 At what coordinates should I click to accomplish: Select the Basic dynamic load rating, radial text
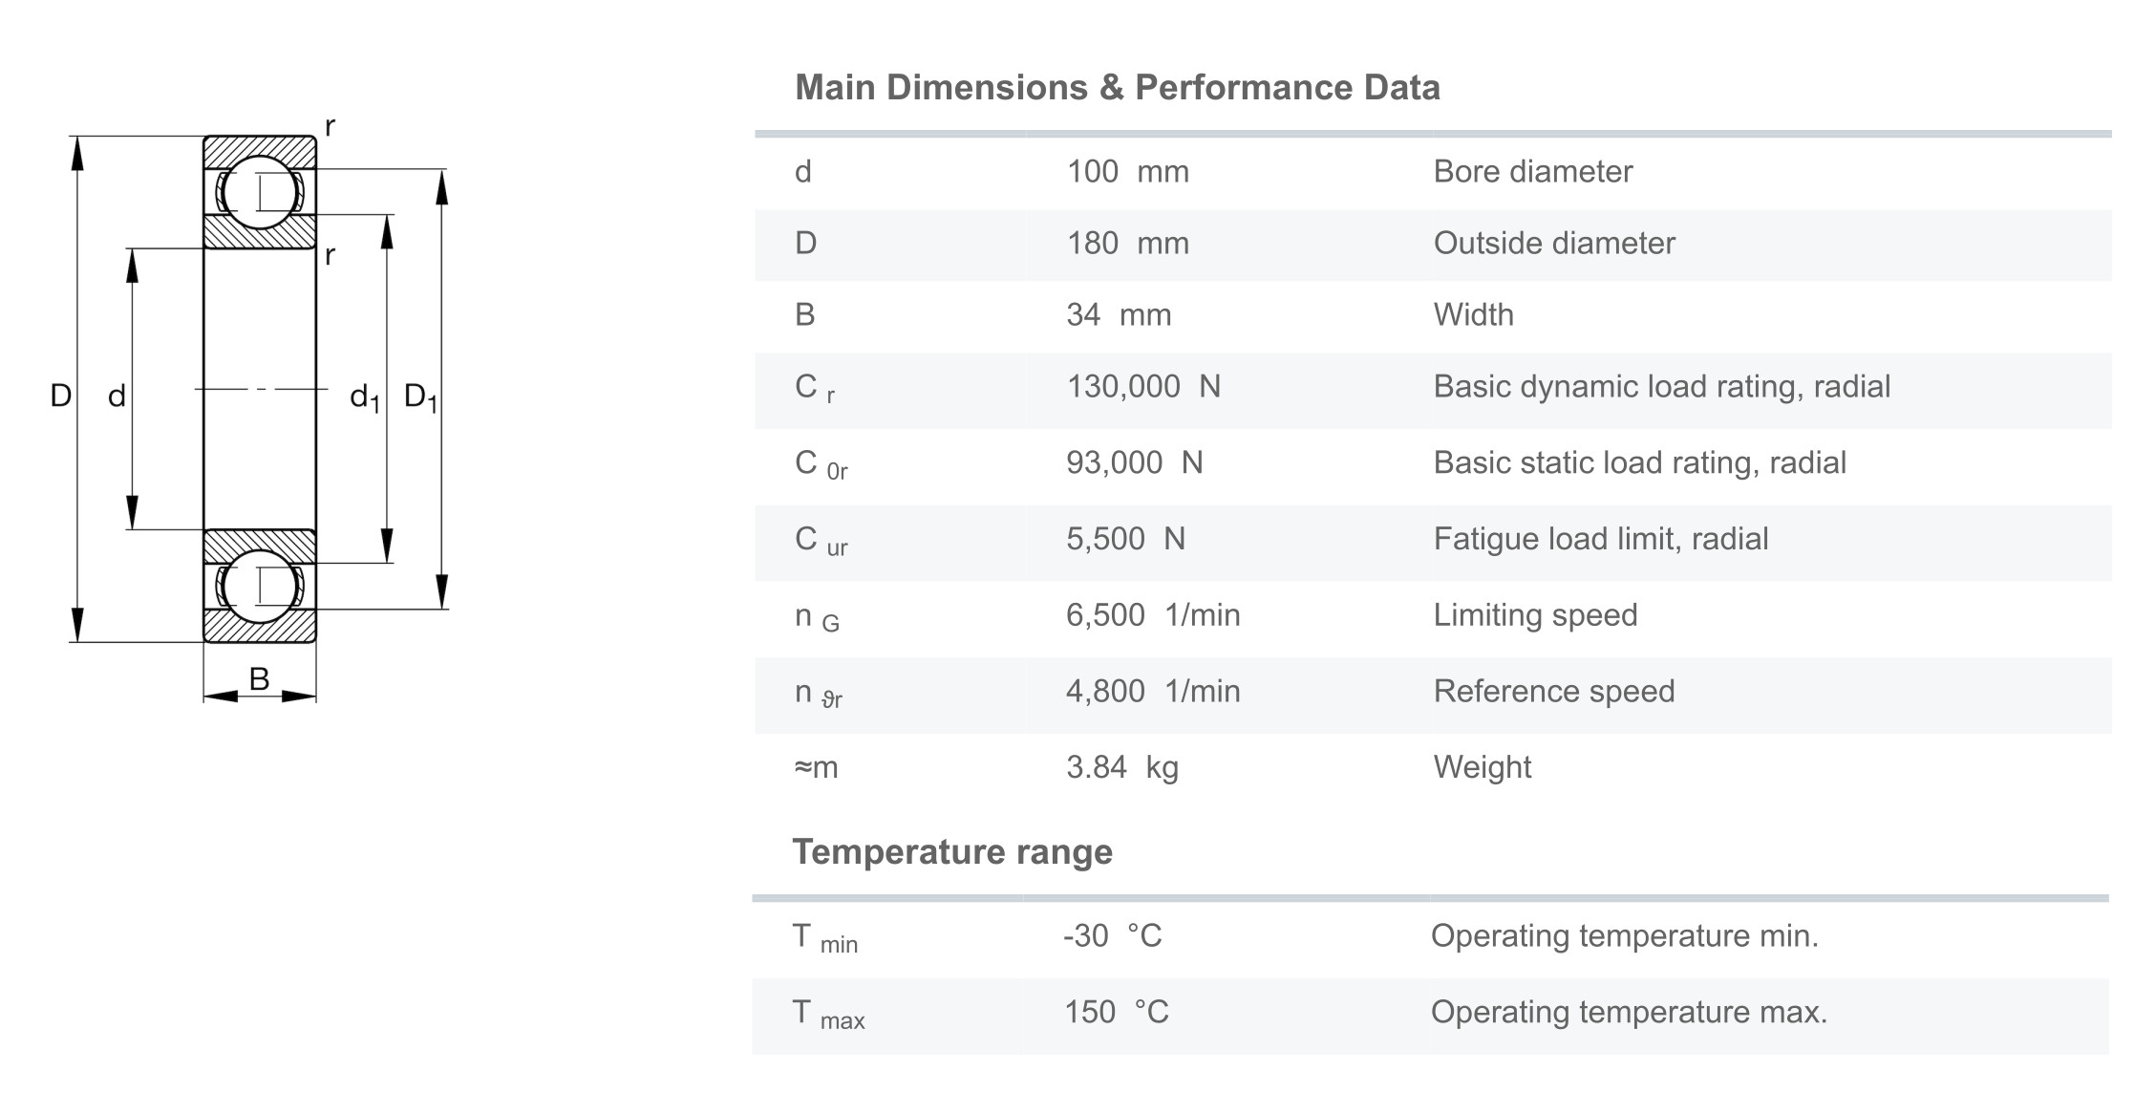[1661, 387]
